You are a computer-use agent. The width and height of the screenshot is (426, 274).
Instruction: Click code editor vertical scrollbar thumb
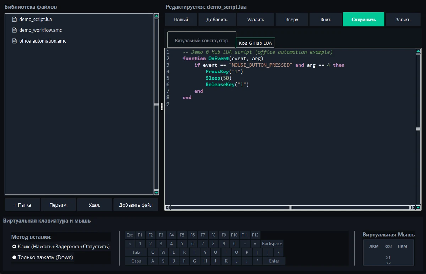point(418,129)
